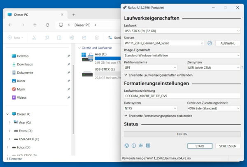Minimize the Rufus window
The width and height of the screenshot is (247, 167).
pyautogui.click(x=213, y=7)
